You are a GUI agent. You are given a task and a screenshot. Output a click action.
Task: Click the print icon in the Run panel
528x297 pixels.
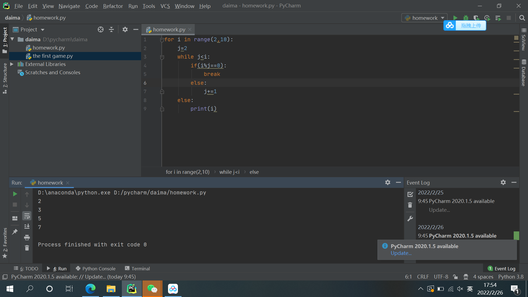pos(27,237)
